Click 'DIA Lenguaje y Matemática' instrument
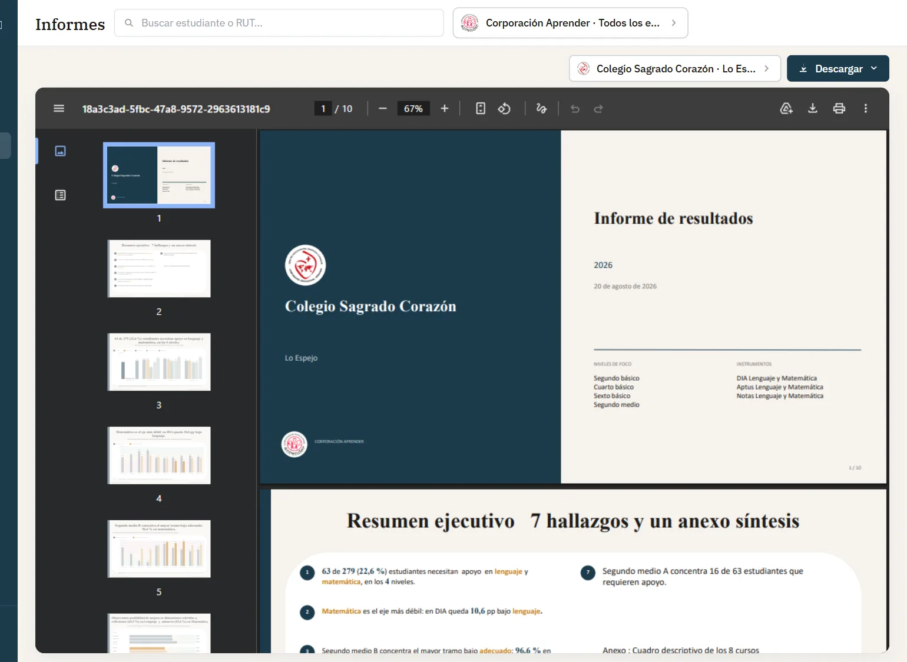907x662 pixels. pos(776,378)
